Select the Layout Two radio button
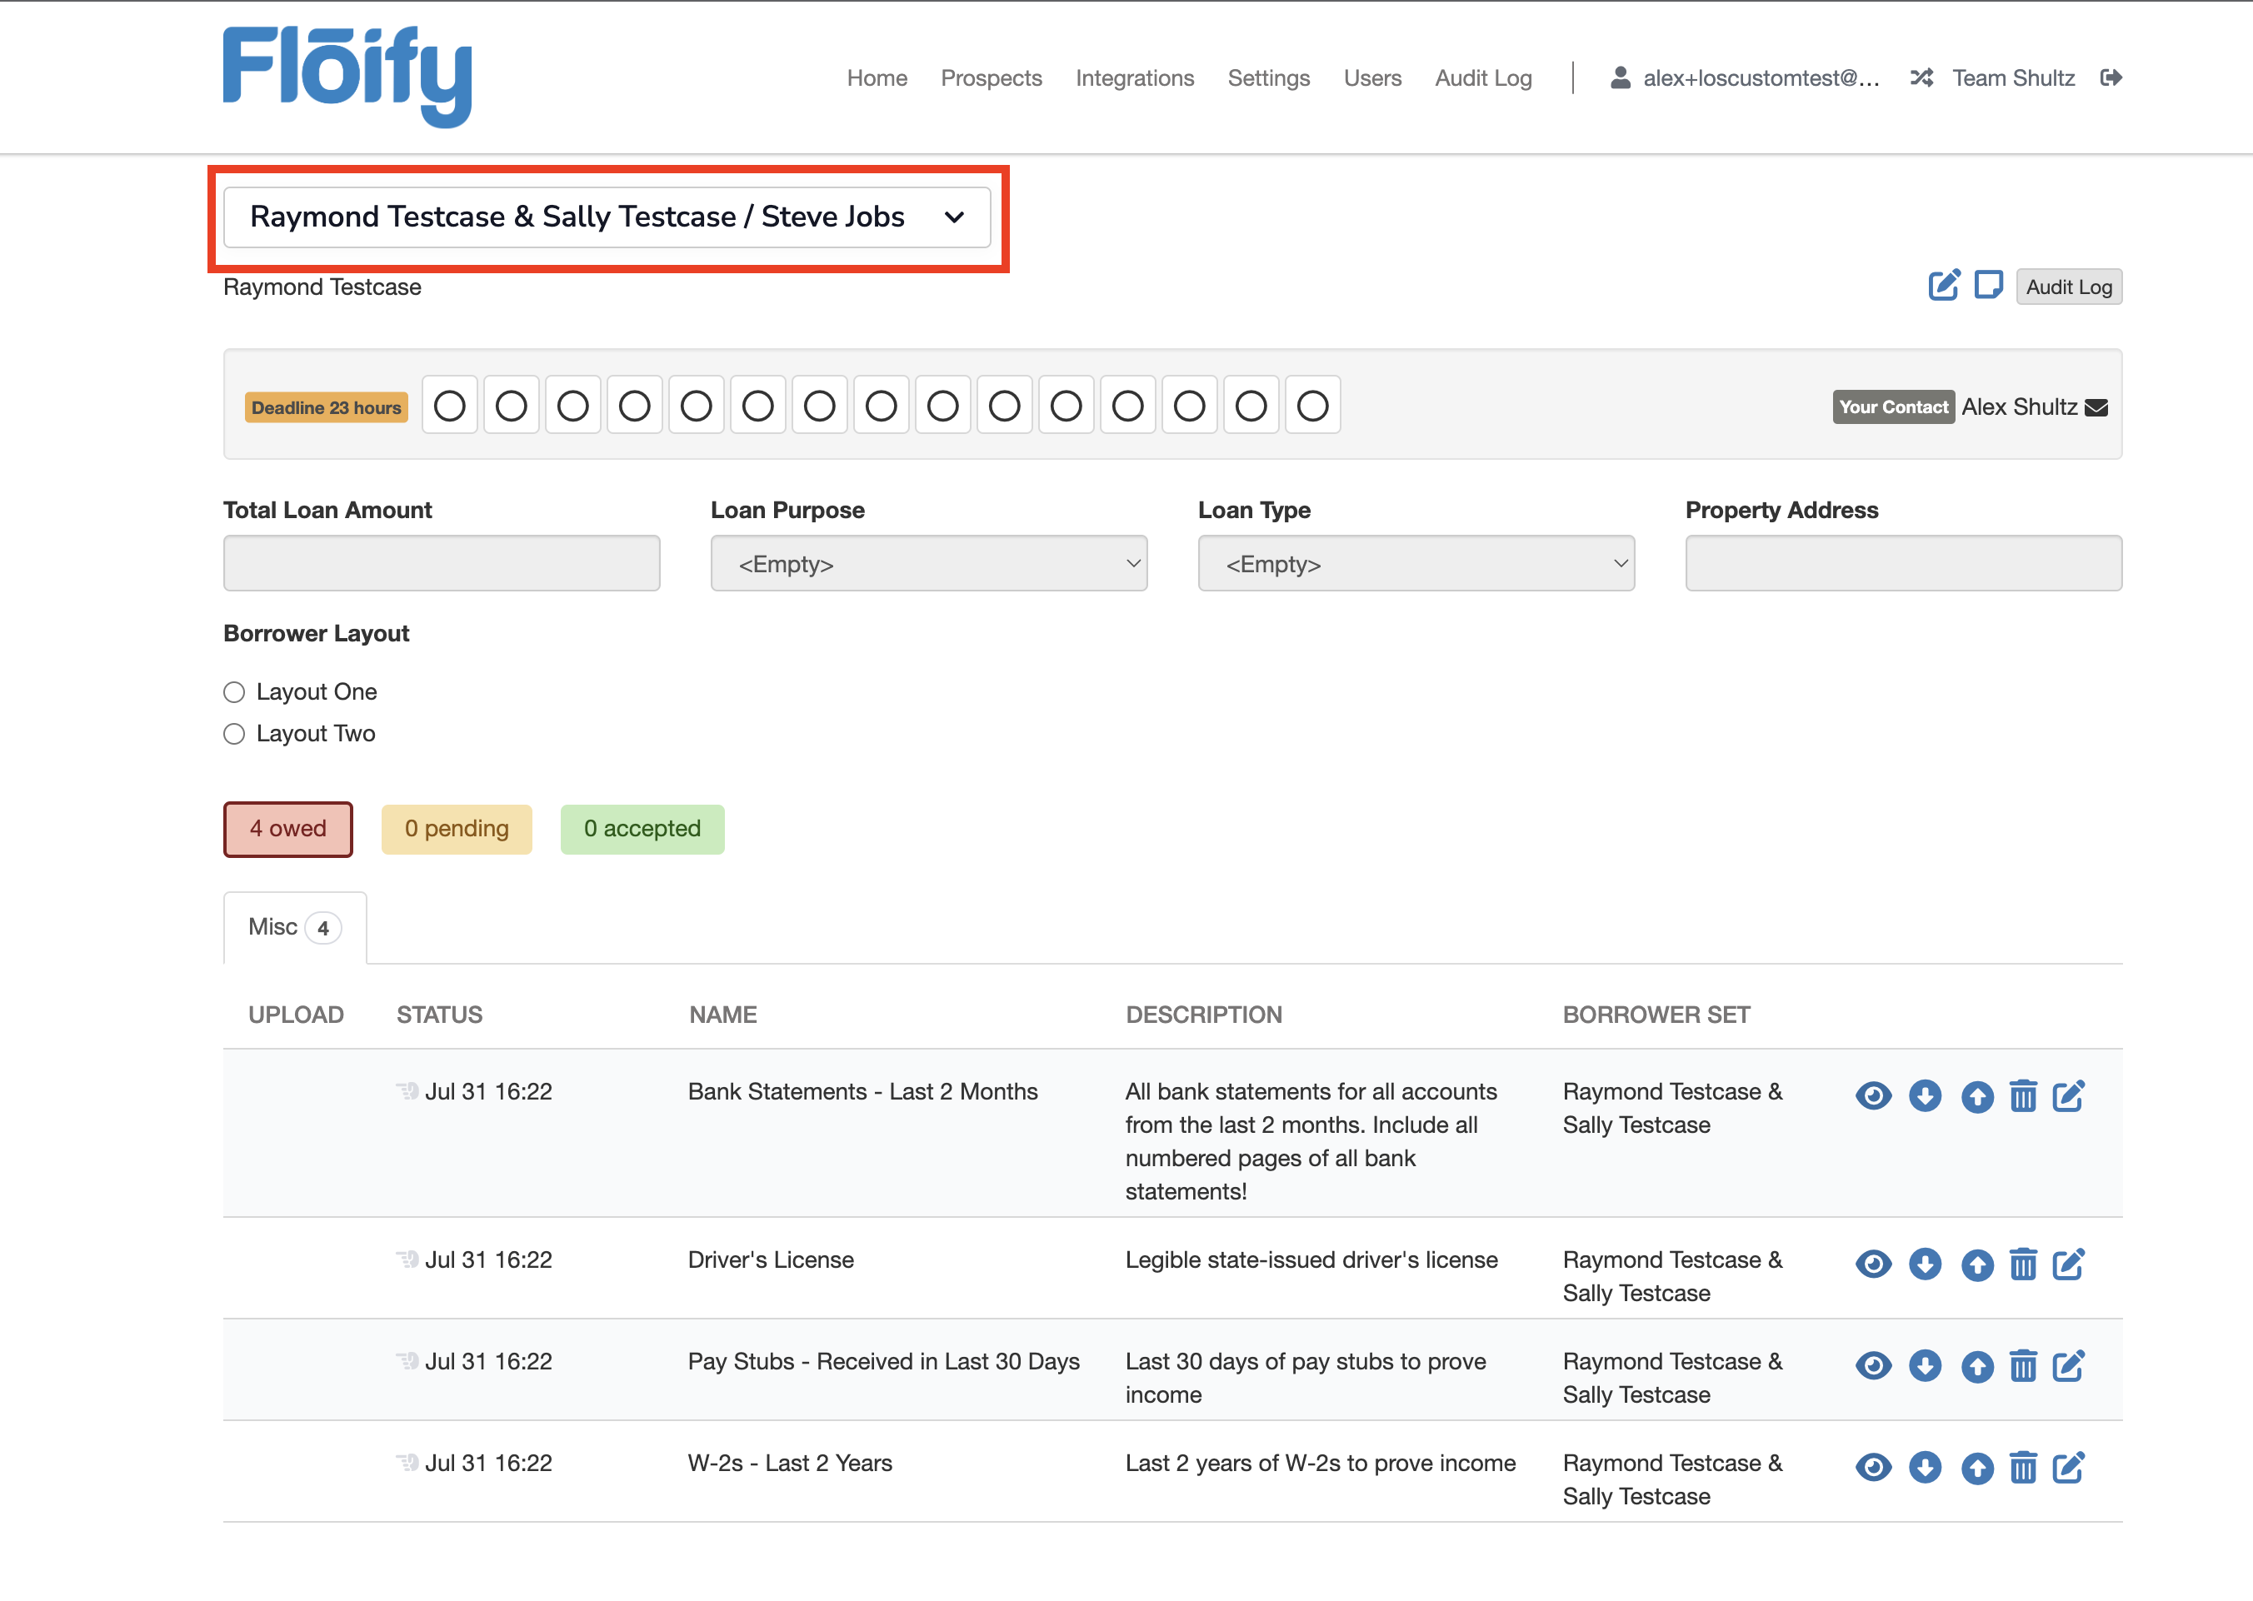Screen dimensions: 2253x1601 [x=233, y=735]
